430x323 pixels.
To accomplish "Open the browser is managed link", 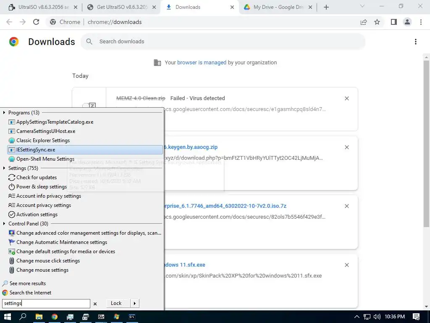I will [x=202, y=63].
